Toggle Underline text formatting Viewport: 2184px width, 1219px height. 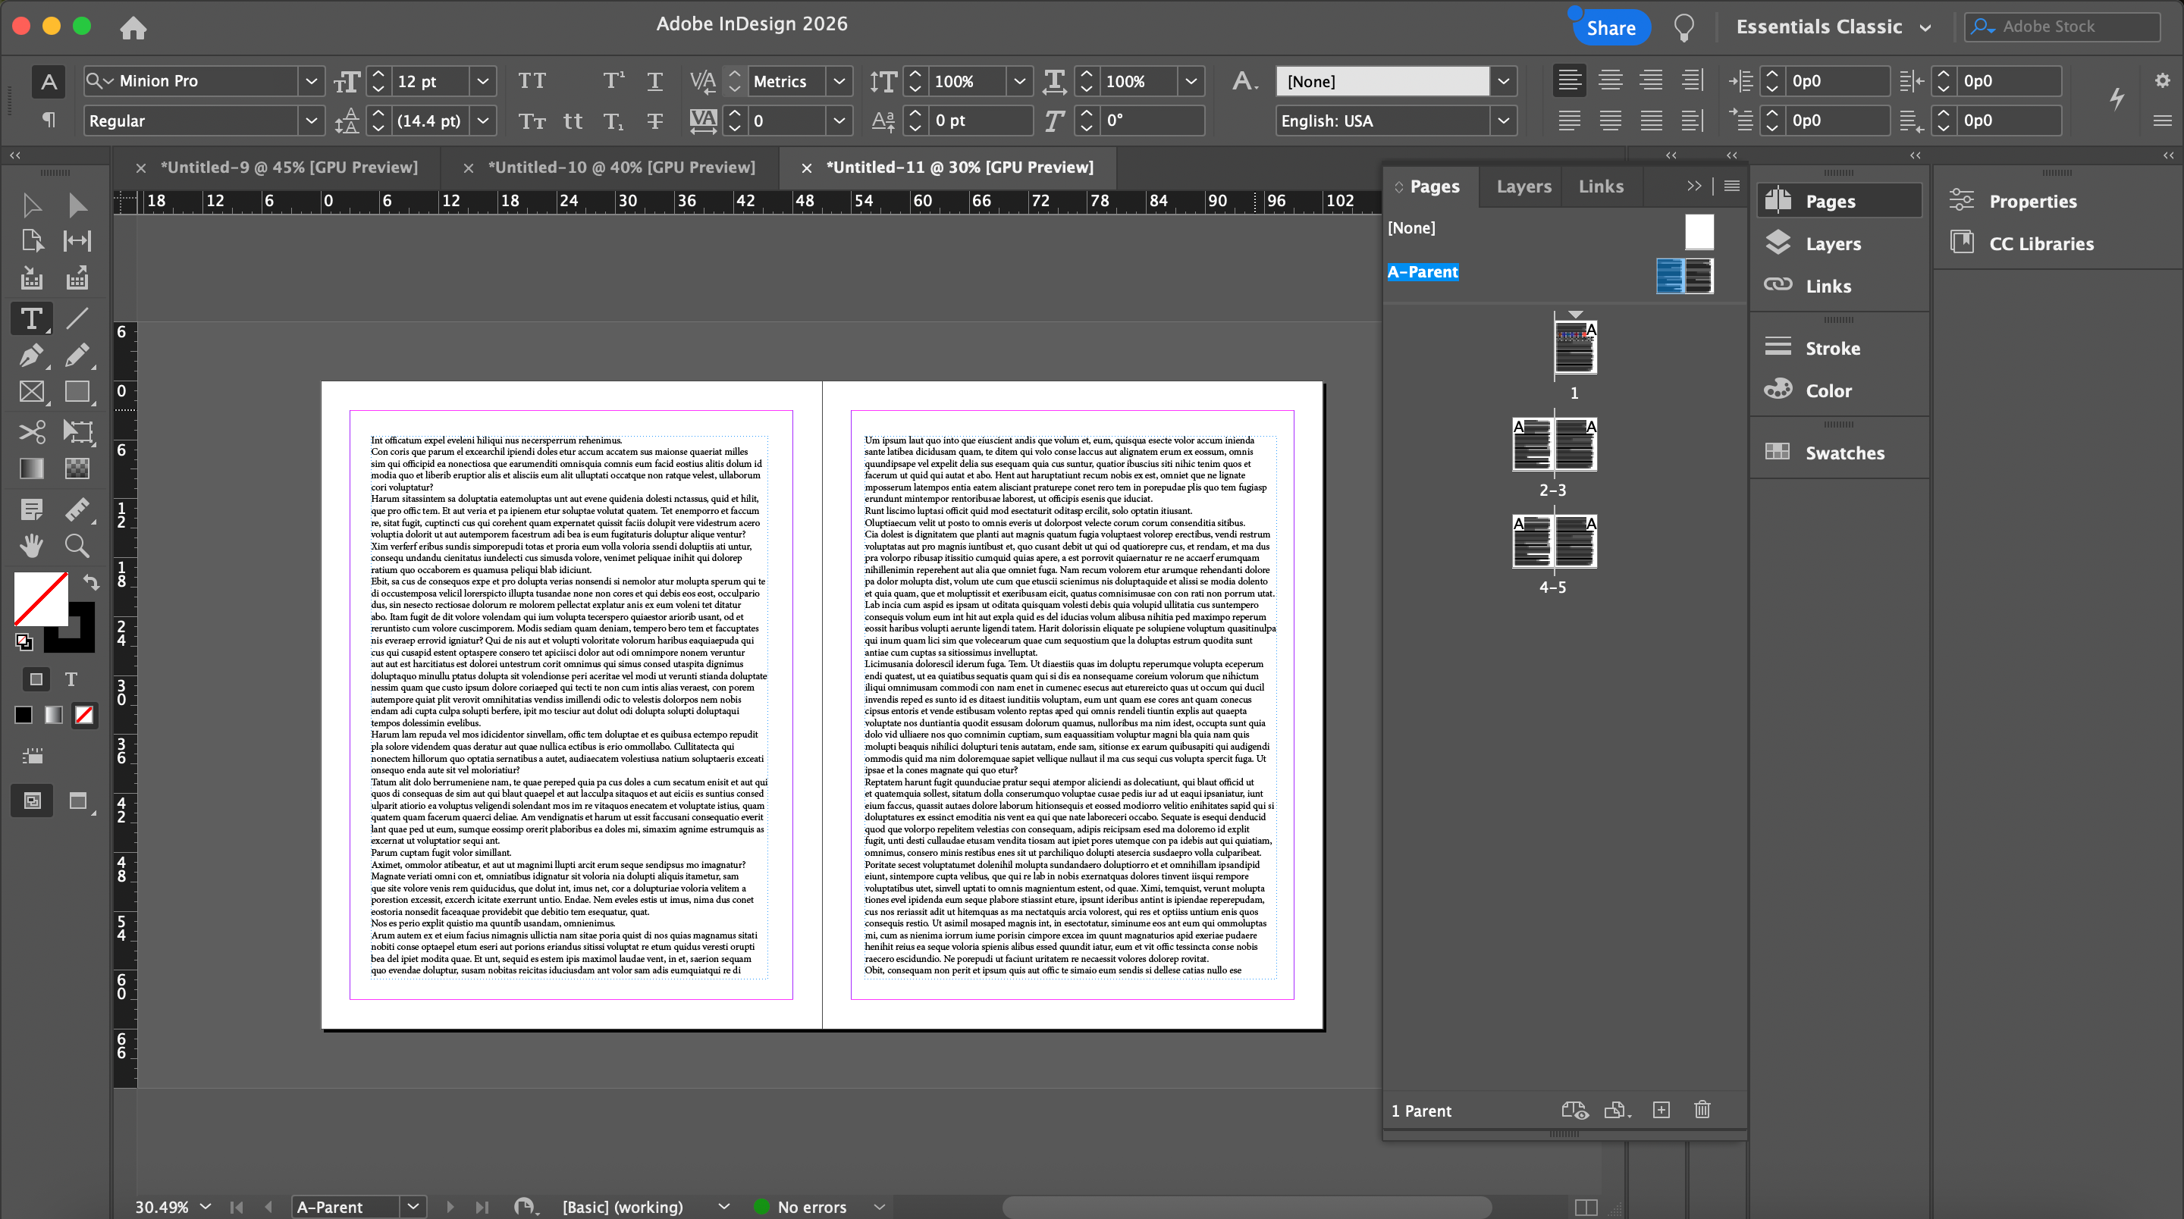[x=654, y=81]
